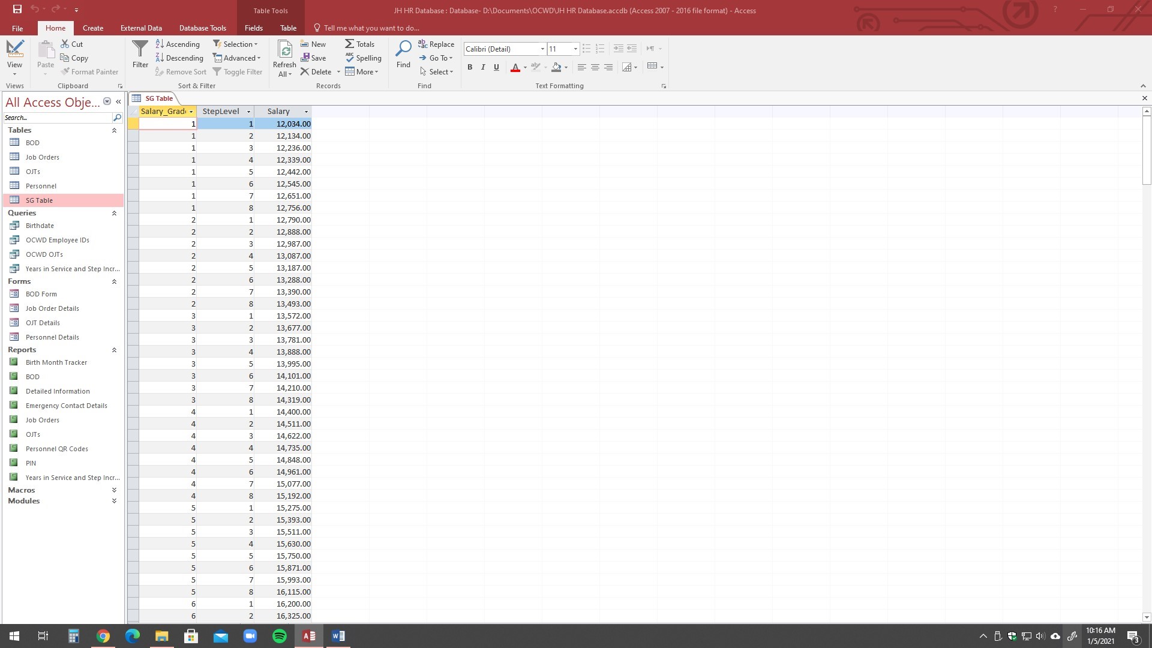Toggle bold text formatting
The width and height of the screenshot is (1152, 648).
coord(470,67)
